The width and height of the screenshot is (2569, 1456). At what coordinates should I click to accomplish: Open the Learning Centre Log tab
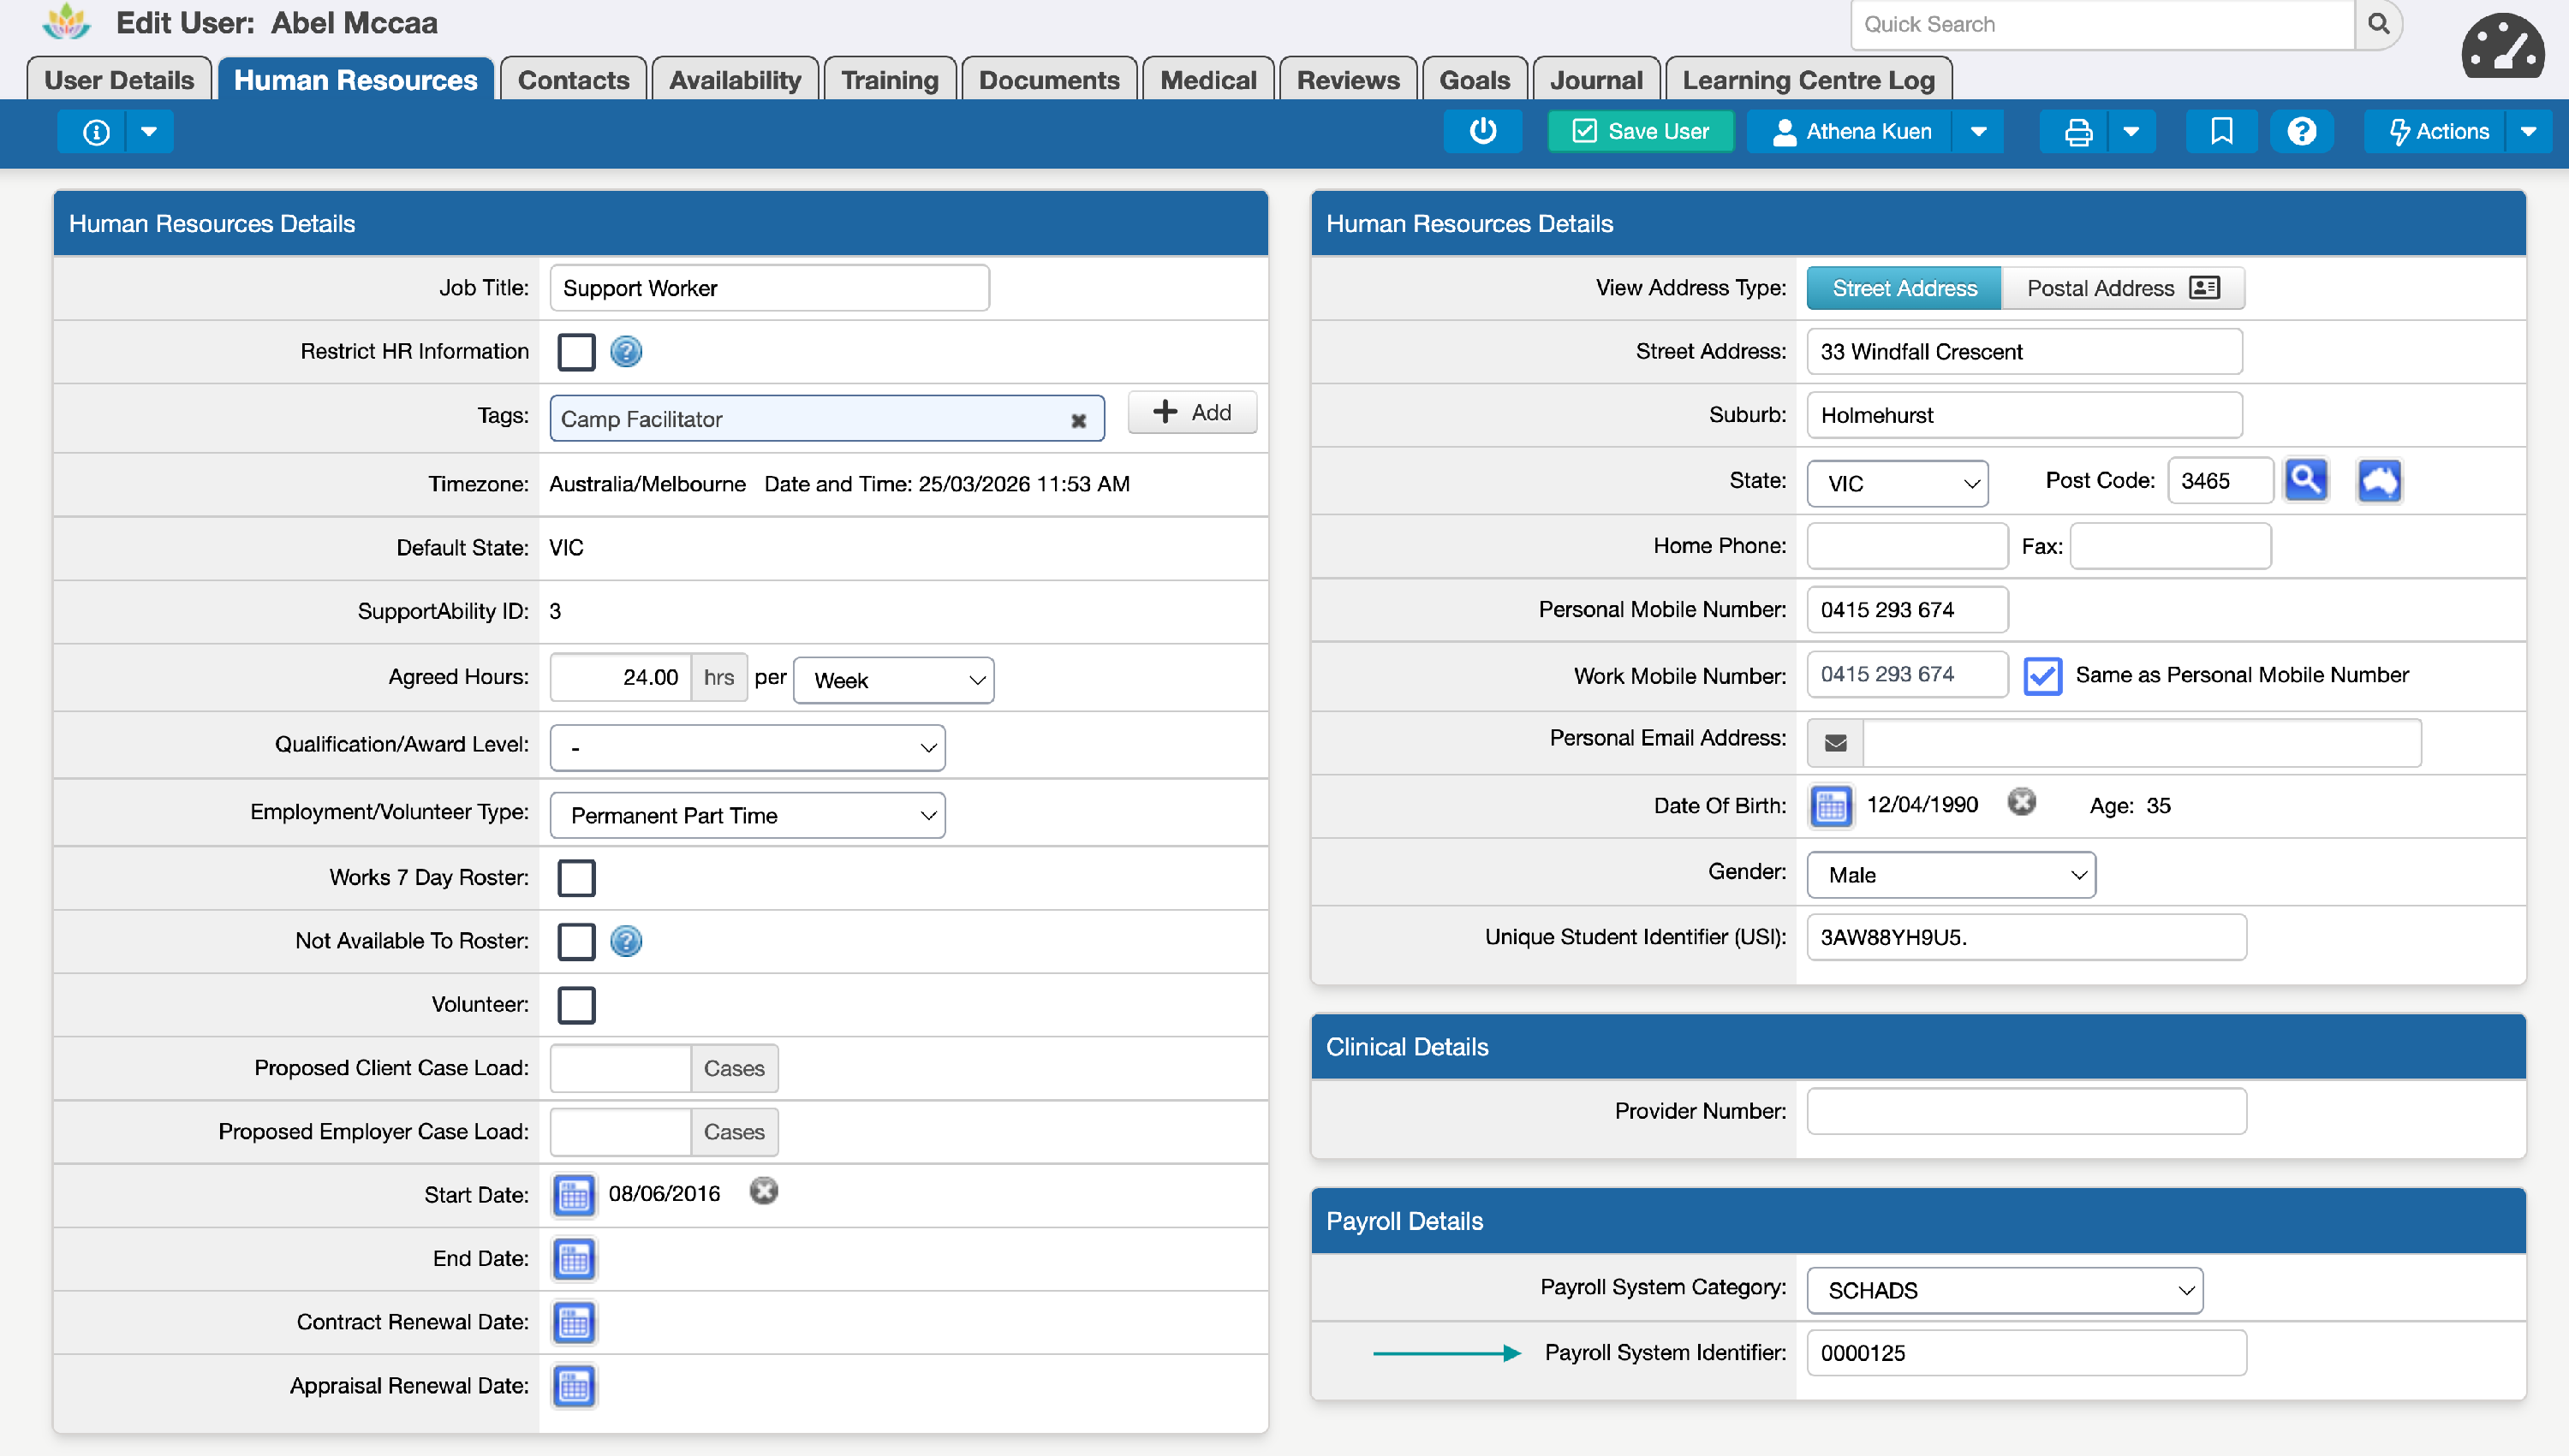pyautogui.click(x=1808, y=80)
